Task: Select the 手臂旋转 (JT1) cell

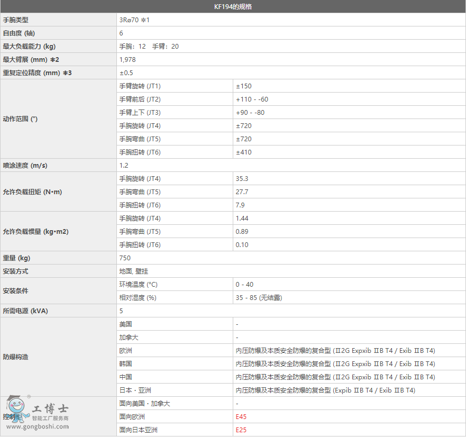Action: click(140, 86)
